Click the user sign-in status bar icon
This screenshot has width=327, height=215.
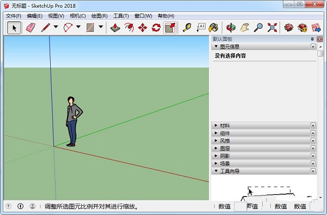tap(33, 206)
